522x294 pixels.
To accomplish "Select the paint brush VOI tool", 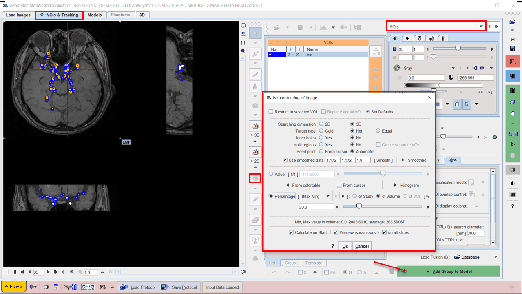I will pos(255,86).
